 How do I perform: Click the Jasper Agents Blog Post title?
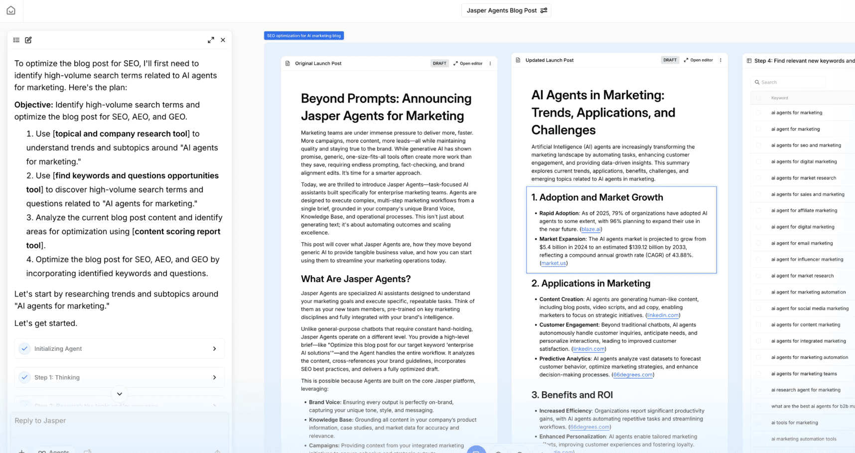502,10
